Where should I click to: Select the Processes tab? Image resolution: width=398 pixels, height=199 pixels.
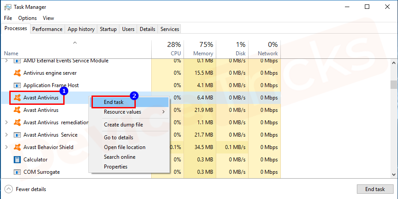pos(16,28)
